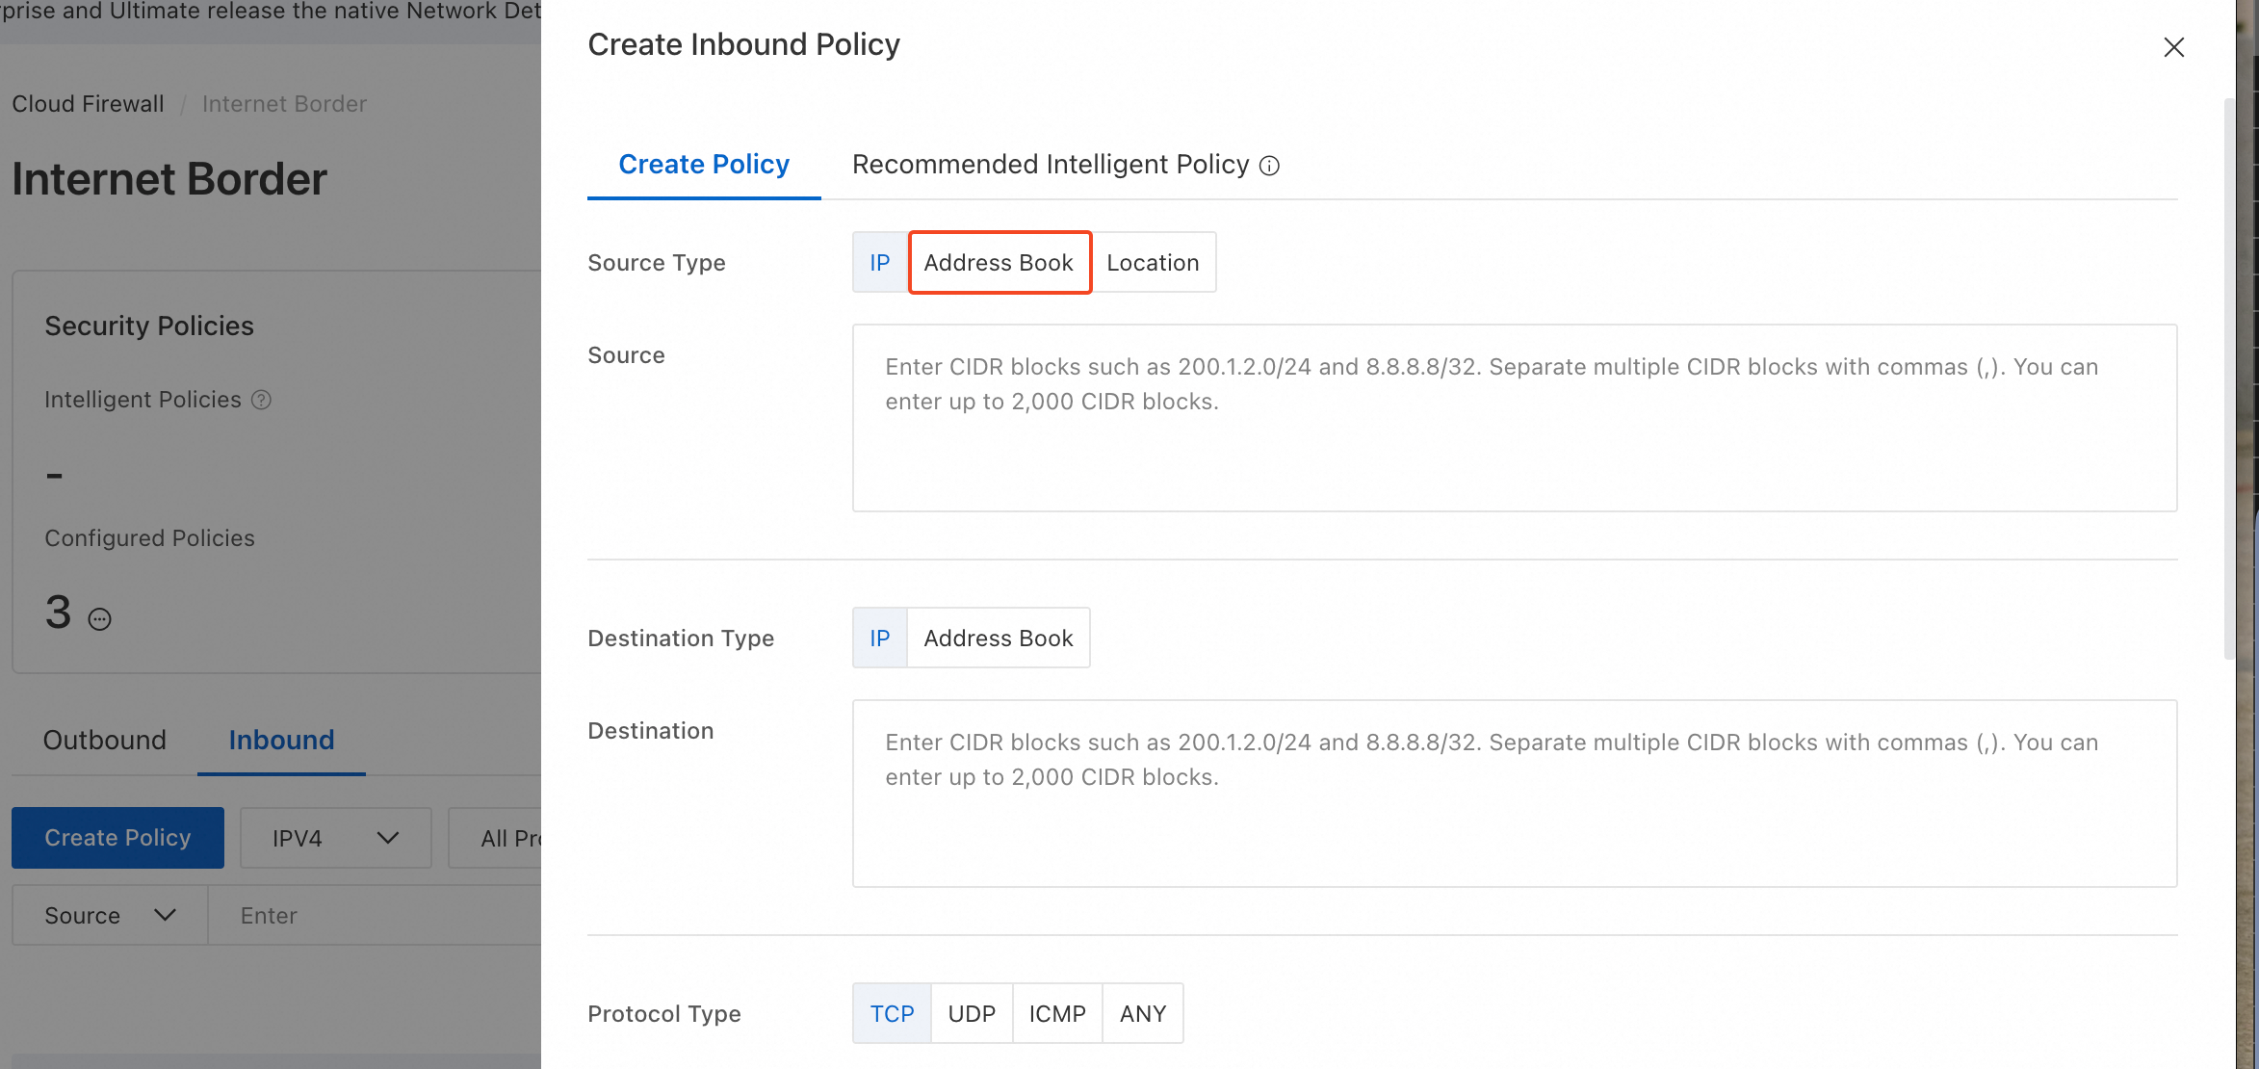The image size is (2259, 1069).
Task: Set Protocol Type to ICMP
Action: (1056, 1013)
